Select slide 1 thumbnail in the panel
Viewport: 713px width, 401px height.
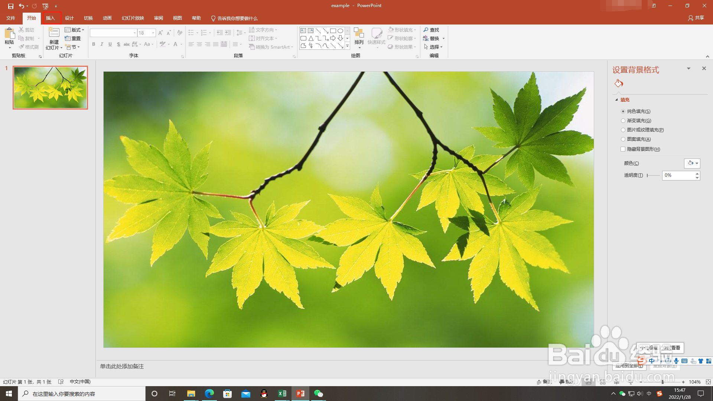coord(51,88)
